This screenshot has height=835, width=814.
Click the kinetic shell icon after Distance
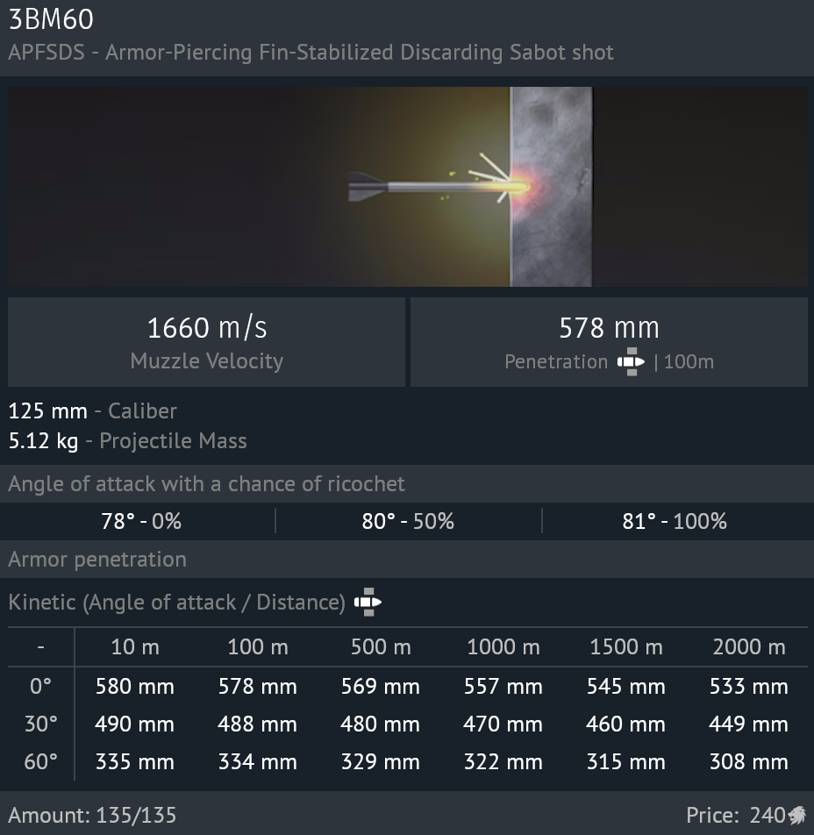point(368,602)
